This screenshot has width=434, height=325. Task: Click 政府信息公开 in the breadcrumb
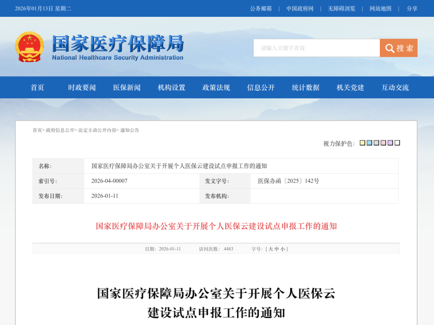coord(60,130)
